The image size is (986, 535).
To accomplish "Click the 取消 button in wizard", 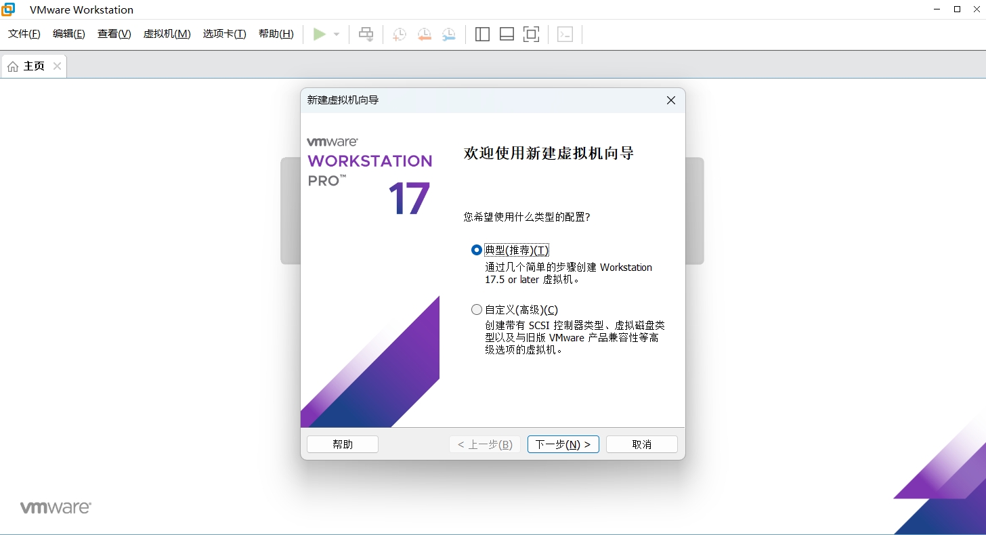I will (641, 444).
